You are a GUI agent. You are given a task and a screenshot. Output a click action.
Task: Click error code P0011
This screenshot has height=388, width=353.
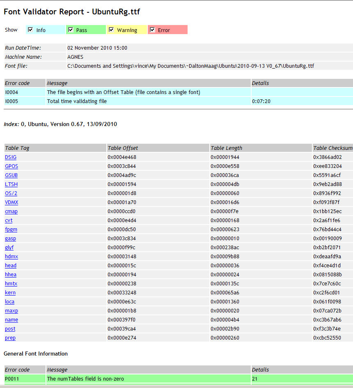pyautogui.click(x=12, y=379)
